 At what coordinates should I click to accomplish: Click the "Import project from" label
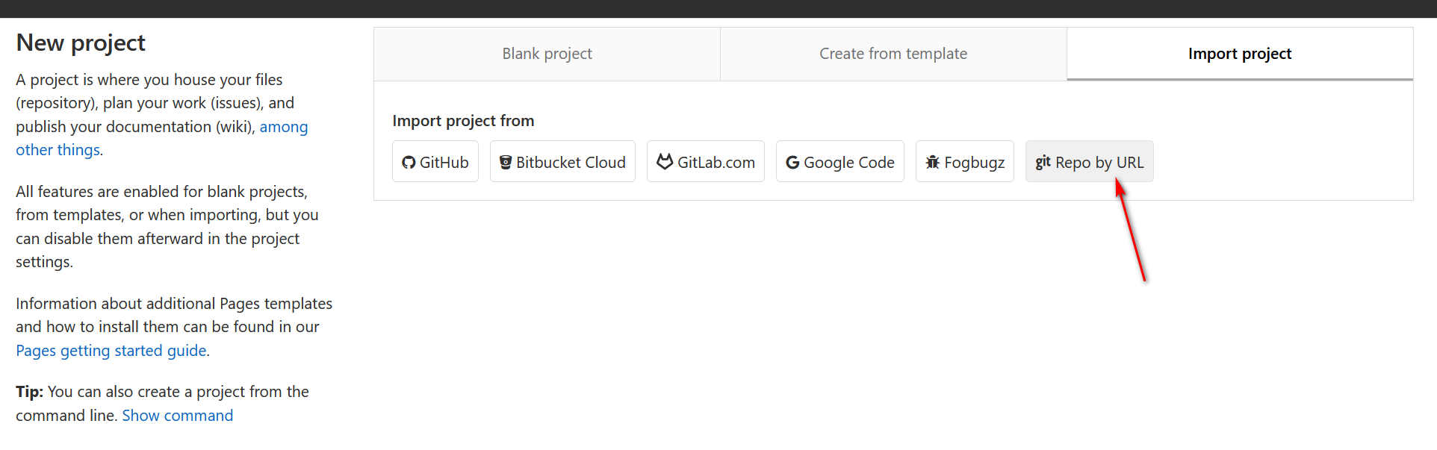[463, 121]
